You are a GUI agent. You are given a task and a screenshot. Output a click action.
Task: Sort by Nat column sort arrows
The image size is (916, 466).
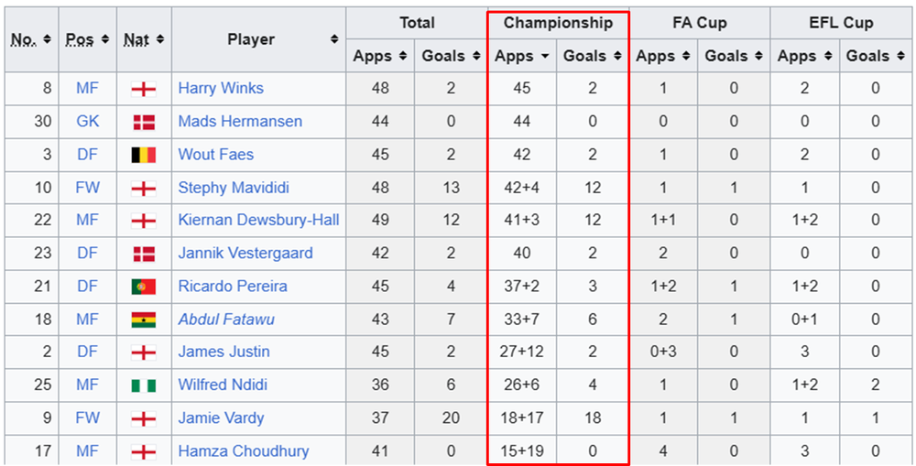click(x=159, y=39)
